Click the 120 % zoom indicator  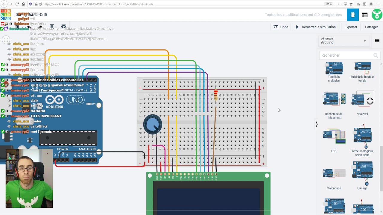coord(329,4)
